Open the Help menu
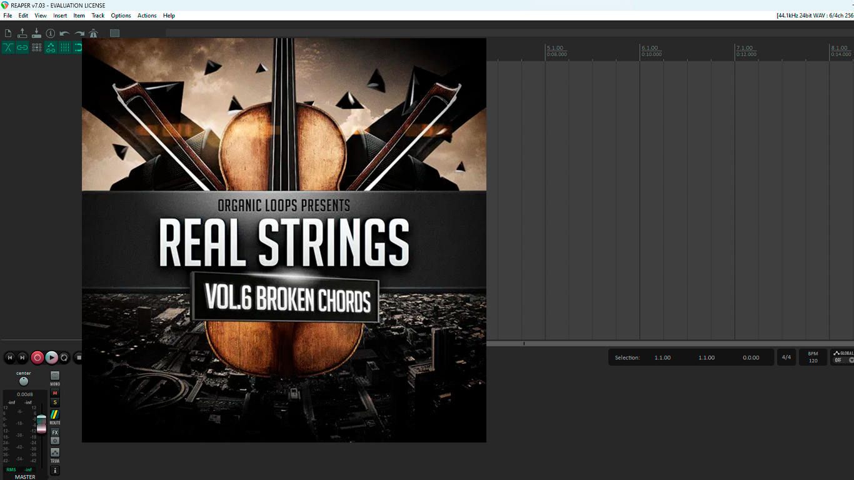 (x=169, y=16)
